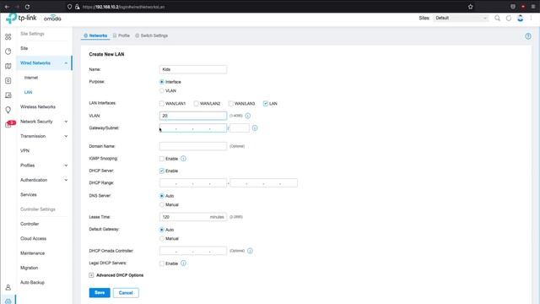Open Cloud Access in sidebar

pyautogui.click(x=33, y=238)
